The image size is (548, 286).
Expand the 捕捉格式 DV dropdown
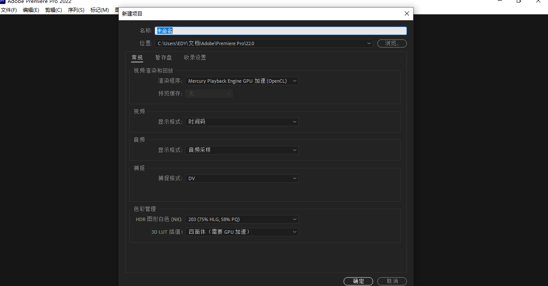pos(242,178)
